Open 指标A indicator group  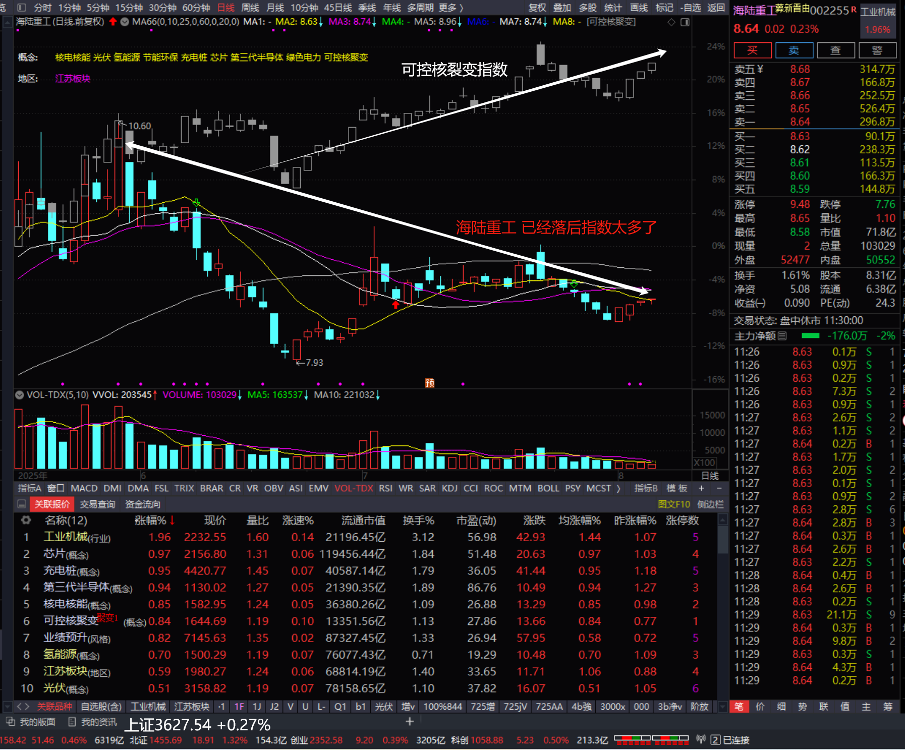pos(29,488)
